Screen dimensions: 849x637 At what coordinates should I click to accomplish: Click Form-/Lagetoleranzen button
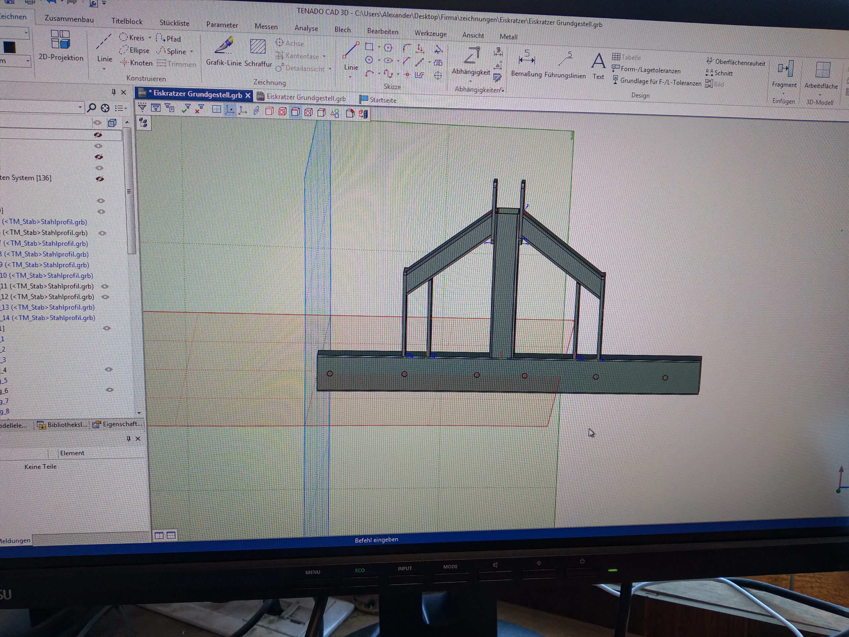[646, 69]
